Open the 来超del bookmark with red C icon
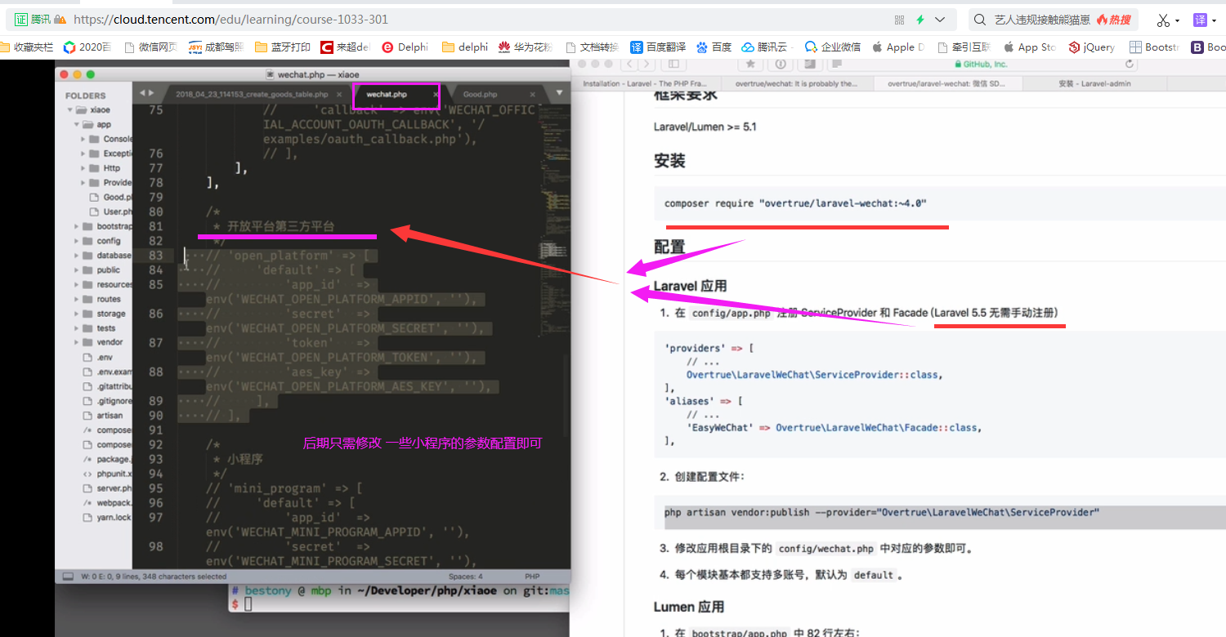The height and width of the screenshot is (637, 1226). pos(345,47)
